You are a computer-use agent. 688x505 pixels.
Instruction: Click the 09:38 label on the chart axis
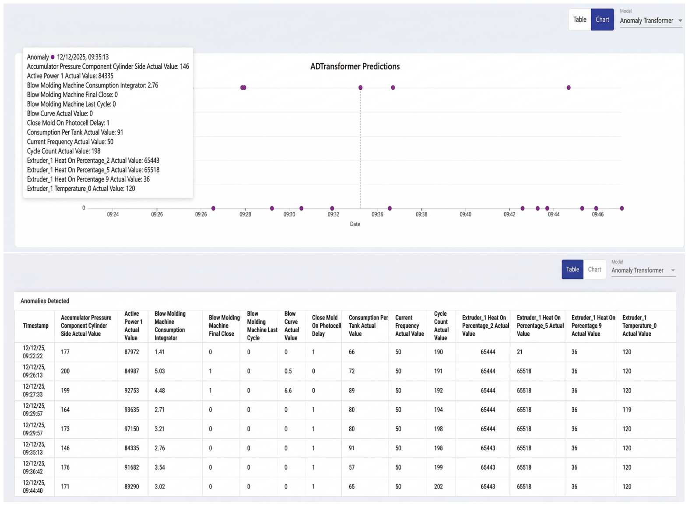(421, 214)
